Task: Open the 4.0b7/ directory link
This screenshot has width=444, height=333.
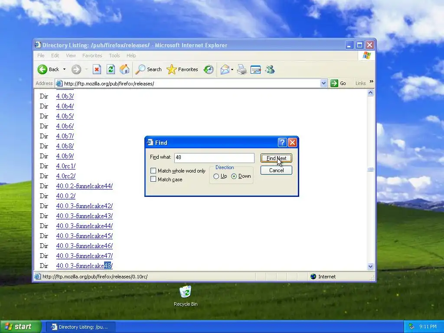Action: (65, 136)
